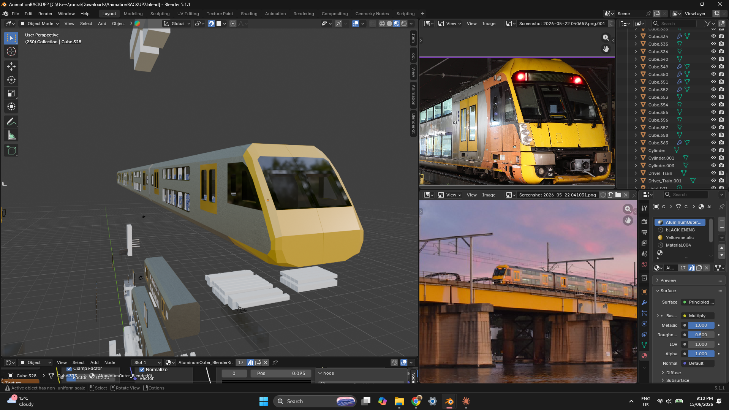Expand the Cylinder.001 outliner row
729x410 pixels.
636,158
